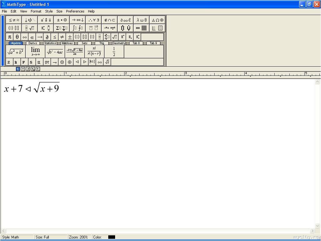
Task: Insert blackboard bold k symbol
Action: pos(16,62)
